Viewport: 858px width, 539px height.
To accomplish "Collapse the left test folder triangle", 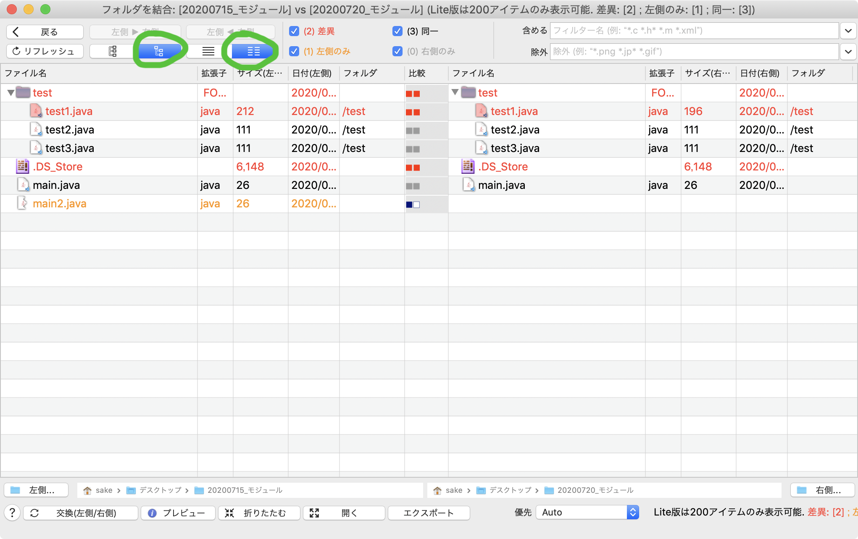I will tap(11, 93).
